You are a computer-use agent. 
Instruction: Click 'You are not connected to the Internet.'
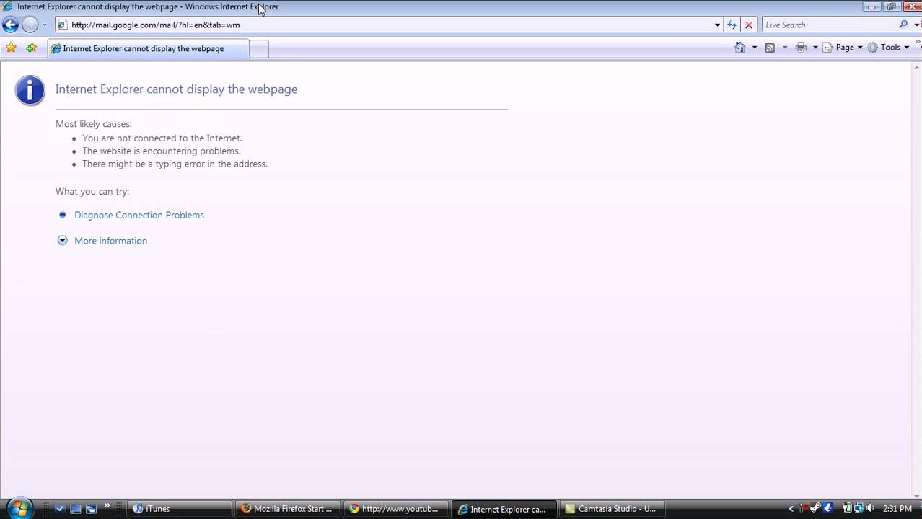[x=162, y=138]
